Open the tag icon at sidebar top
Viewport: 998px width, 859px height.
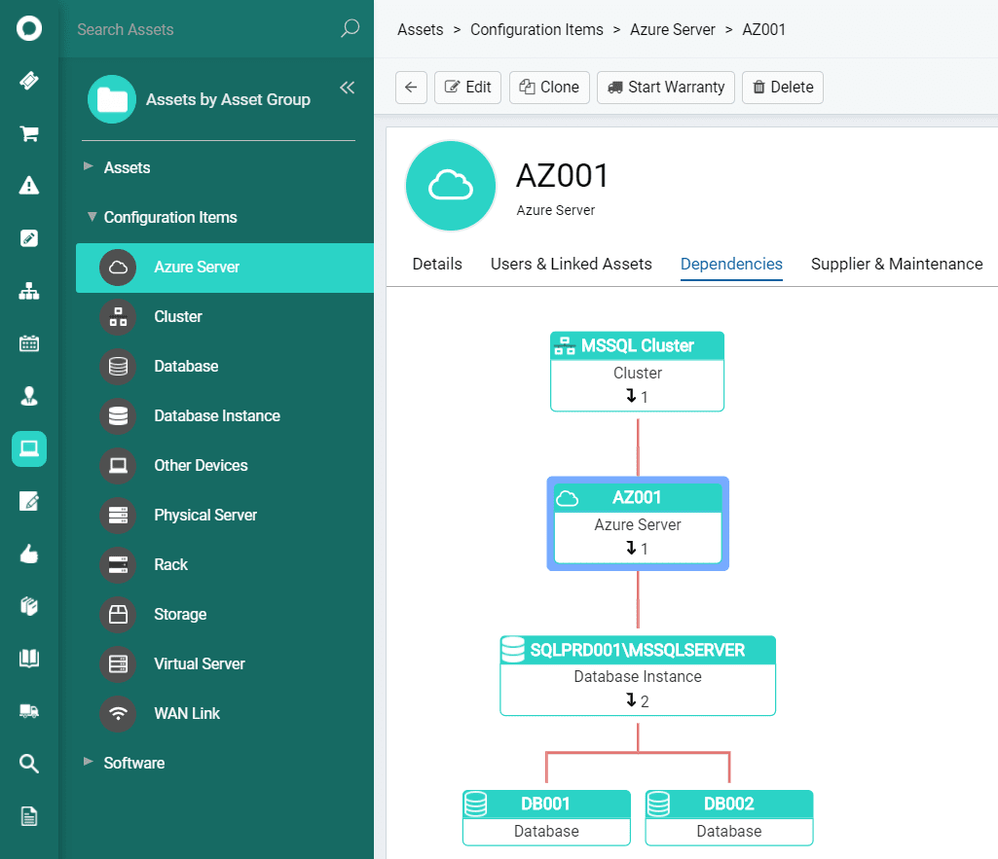28,81
